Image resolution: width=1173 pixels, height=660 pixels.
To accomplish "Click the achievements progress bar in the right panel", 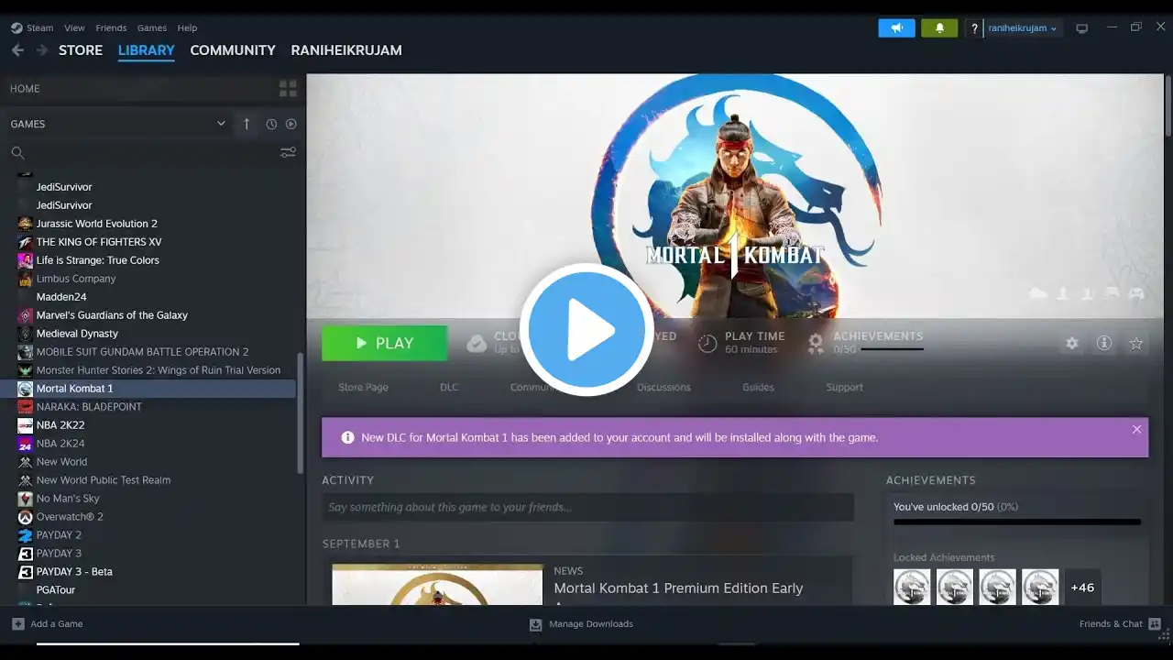I will tap(1017, 522).
